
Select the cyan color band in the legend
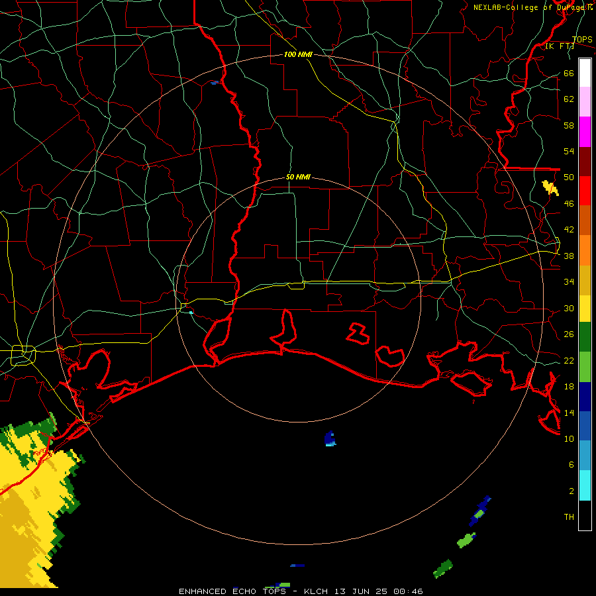coord(585,485)
